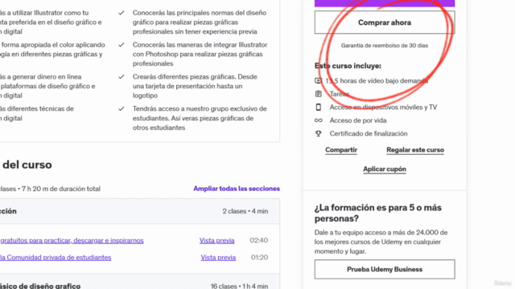Click checkmark beside Conocerás las maneras de integrar
This screenshot has width=515, height=289.
[122, 45]
